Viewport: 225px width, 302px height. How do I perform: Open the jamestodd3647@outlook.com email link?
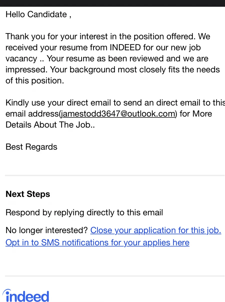[118, 114]
